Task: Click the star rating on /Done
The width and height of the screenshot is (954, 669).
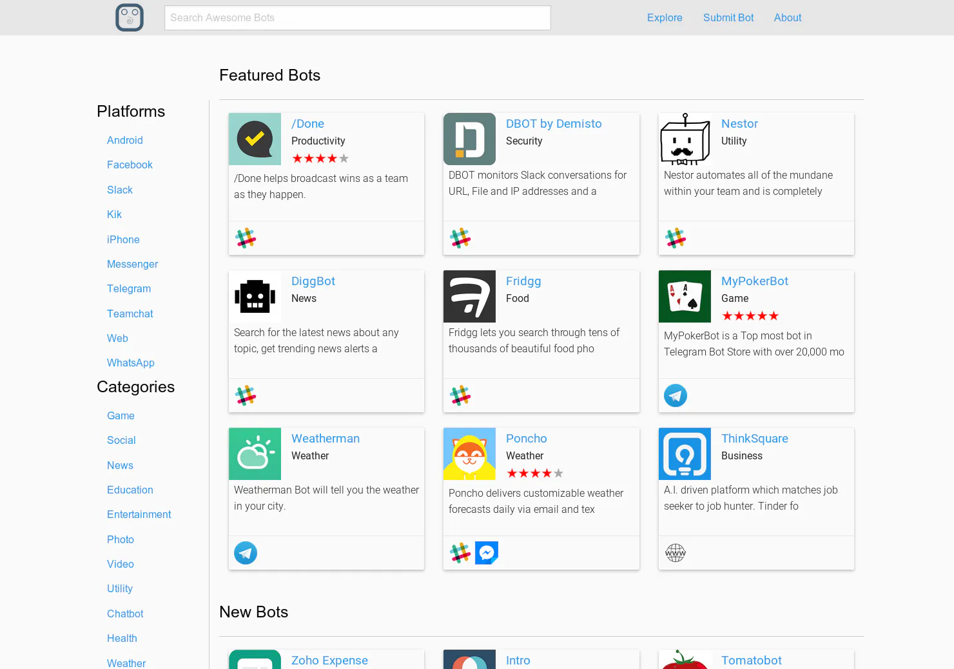Action: (x=320, y=158)
